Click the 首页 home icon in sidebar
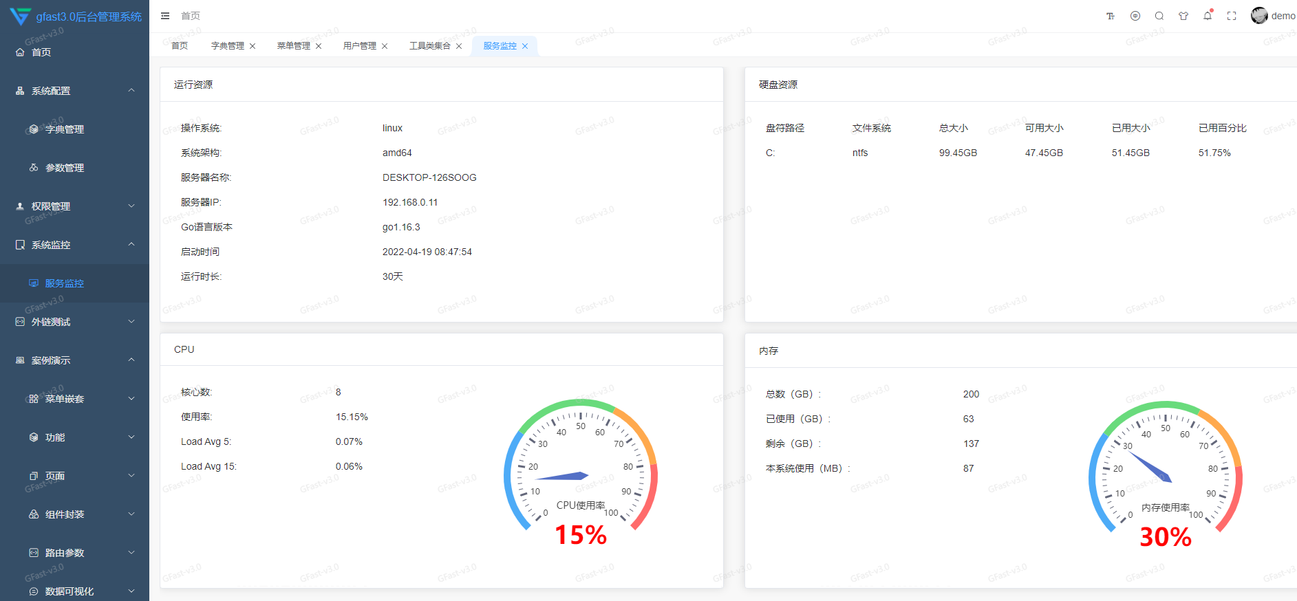 pos(20,52)
